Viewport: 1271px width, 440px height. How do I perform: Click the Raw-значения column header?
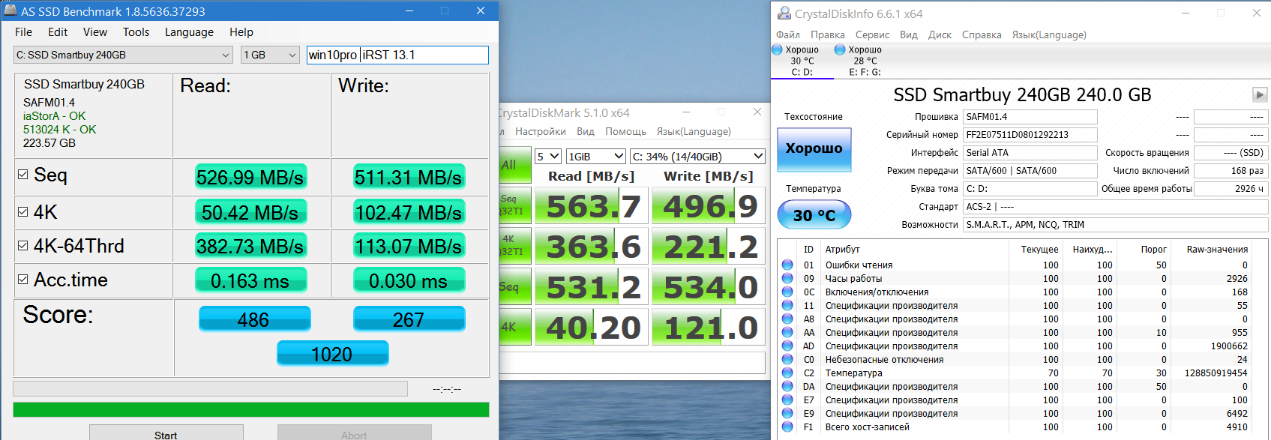1217,250
